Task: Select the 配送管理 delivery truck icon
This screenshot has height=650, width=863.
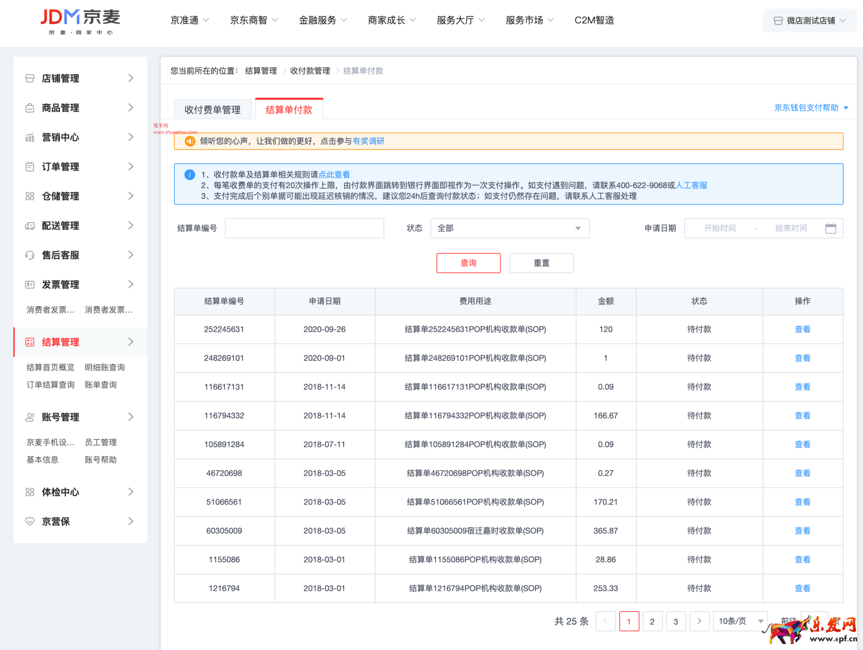Action: 30,225
